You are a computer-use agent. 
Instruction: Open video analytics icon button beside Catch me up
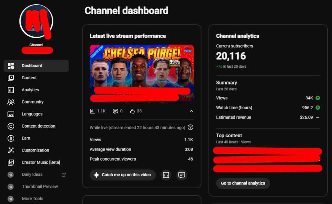pos(166,175)
